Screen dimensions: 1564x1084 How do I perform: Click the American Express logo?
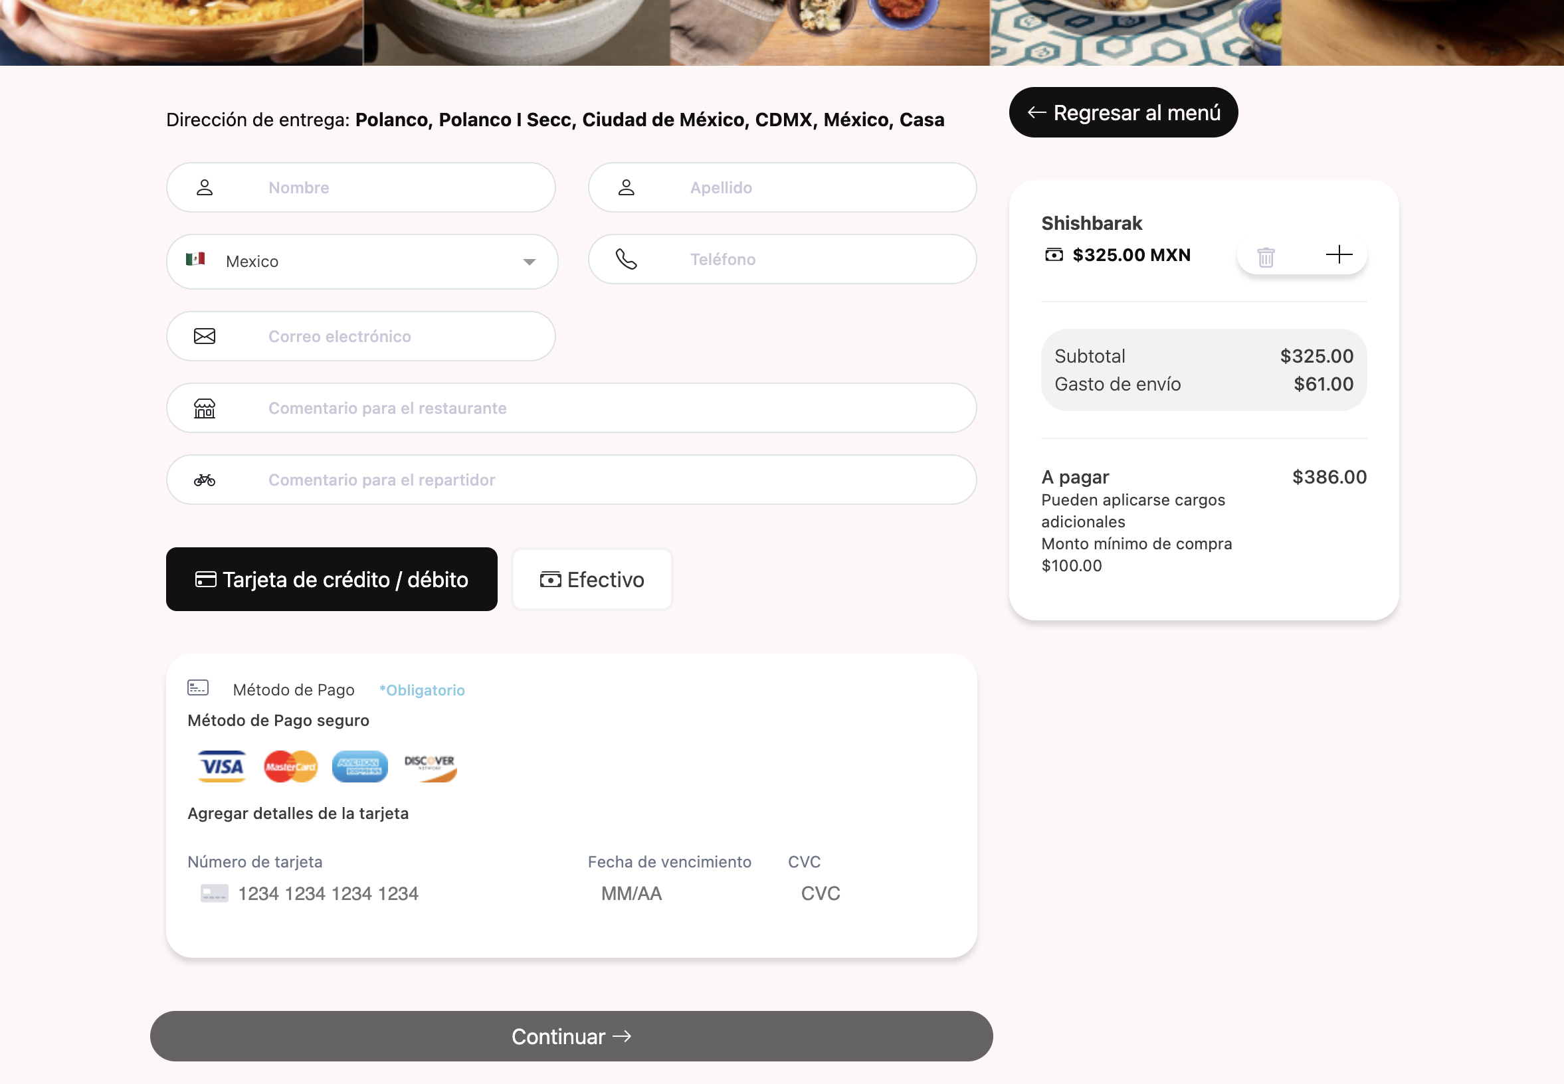click(x=359, y=766)
